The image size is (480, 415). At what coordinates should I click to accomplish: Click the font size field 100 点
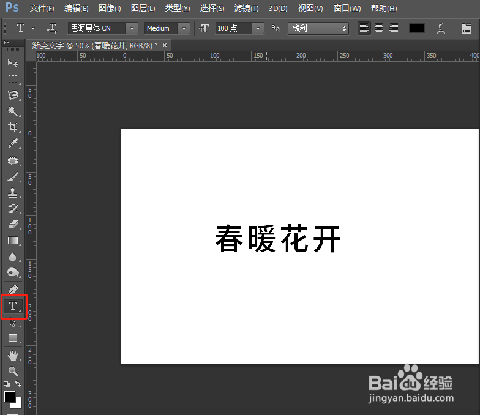click(x=234, y=28)
